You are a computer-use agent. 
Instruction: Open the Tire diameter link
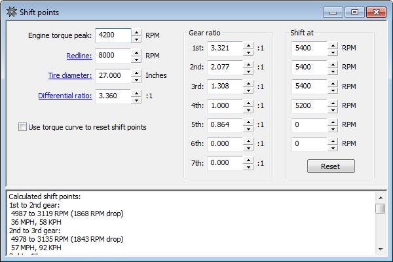70,75
